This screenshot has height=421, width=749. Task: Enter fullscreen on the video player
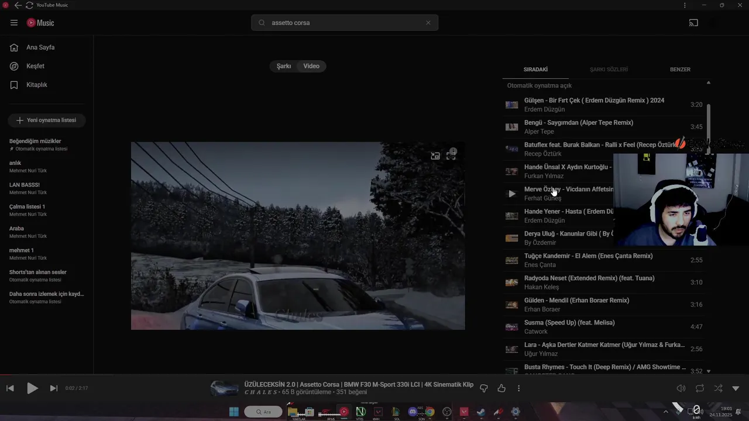(451, 156)
